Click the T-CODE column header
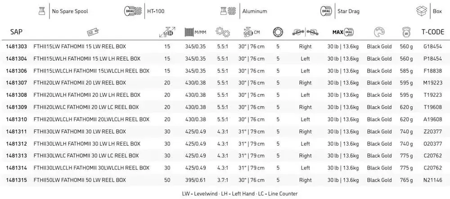This screenshot has height=199, width=450. coord(433,32)
